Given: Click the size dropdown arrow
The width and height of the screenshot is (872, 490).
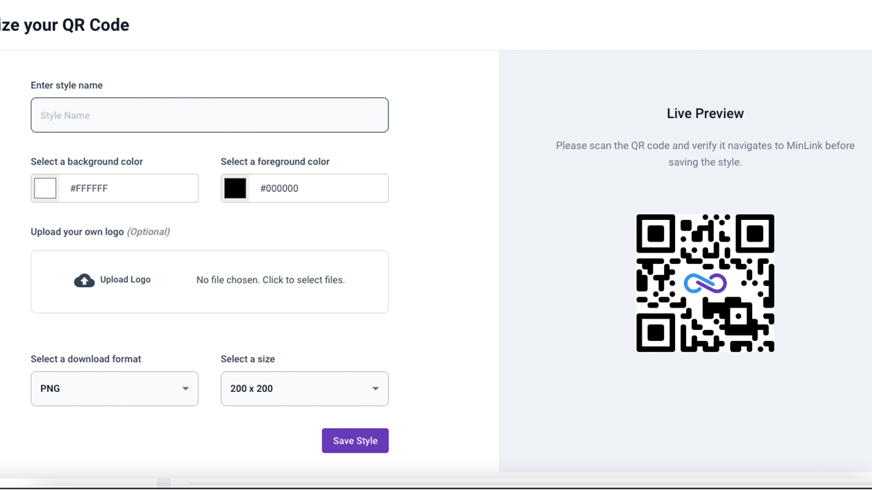Looking at the screenshot, I should 375,389.
